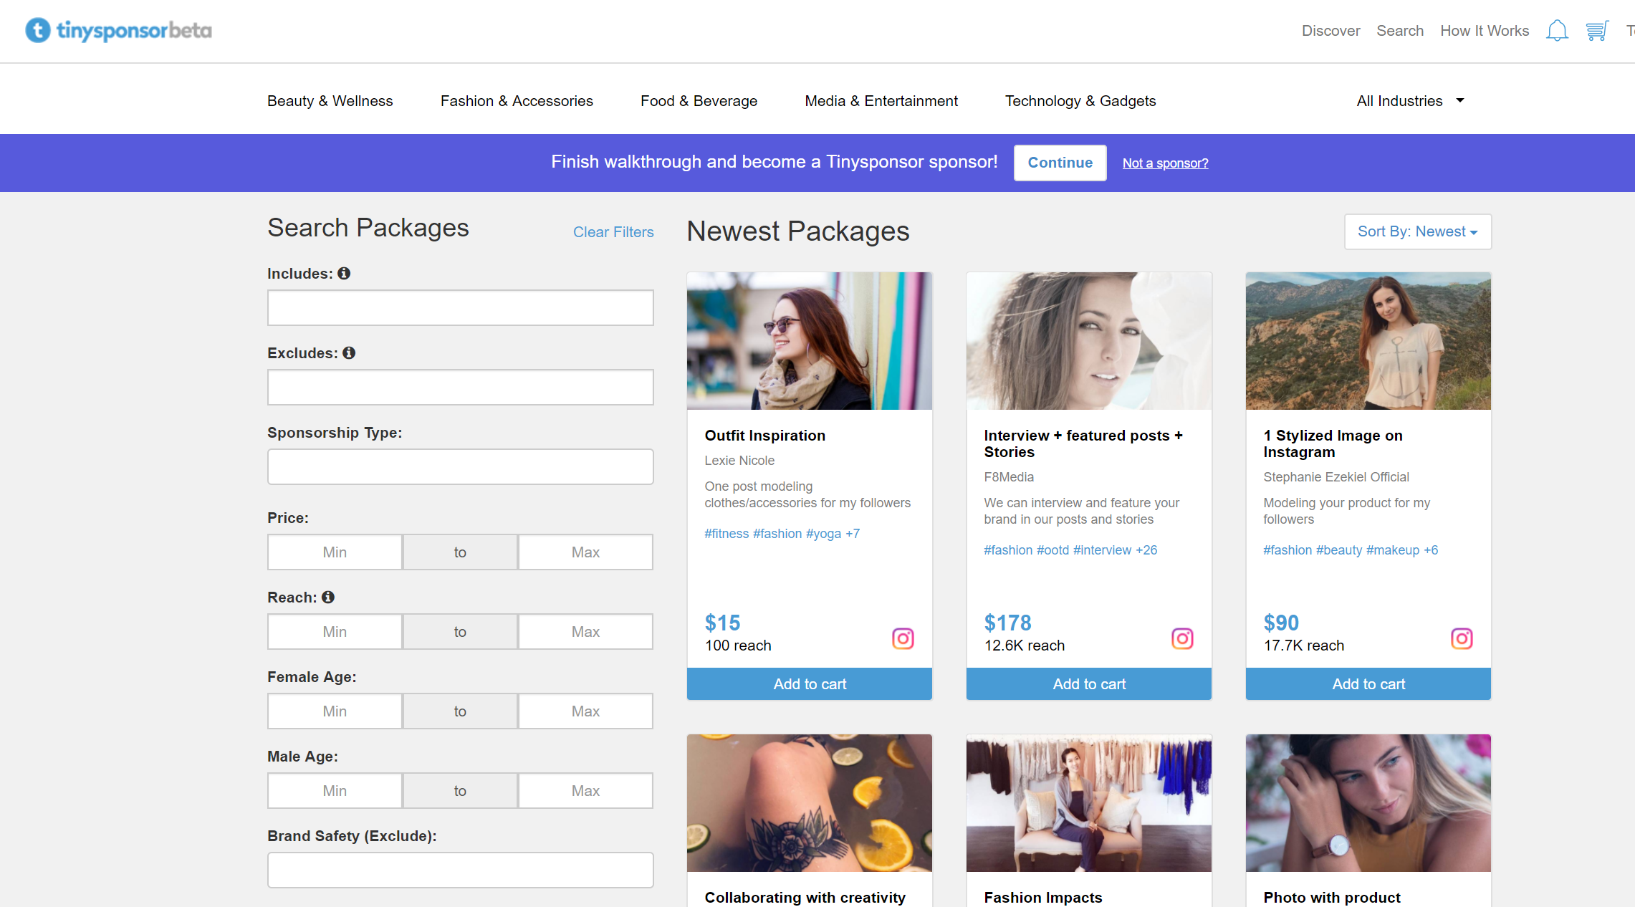Viewport: 1635px width, 907px height.
Task: Click the Male Age Min field
Action: coord(335,790)
